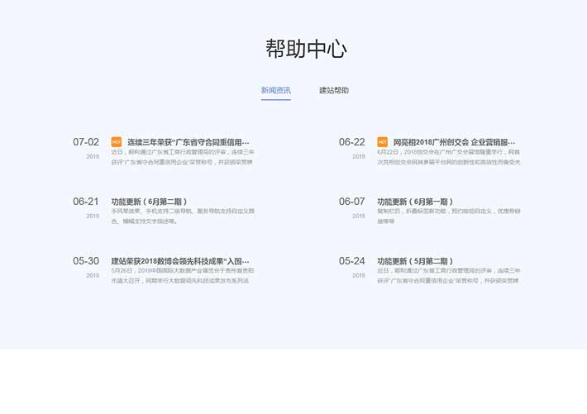Click the 帮助中心 page heading

293,49
